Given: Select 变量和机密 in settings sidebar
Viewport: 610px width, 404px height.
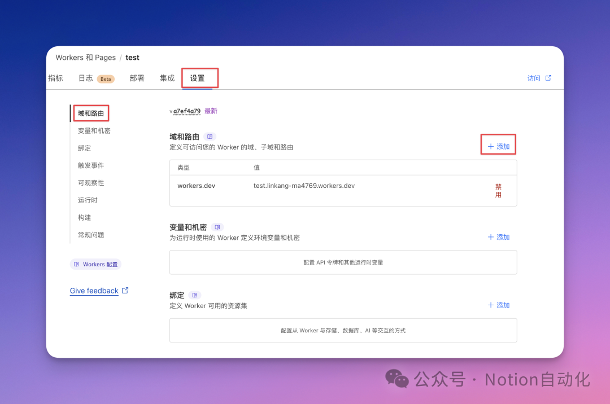Looking at the screenshot, I should click(94, 131).
